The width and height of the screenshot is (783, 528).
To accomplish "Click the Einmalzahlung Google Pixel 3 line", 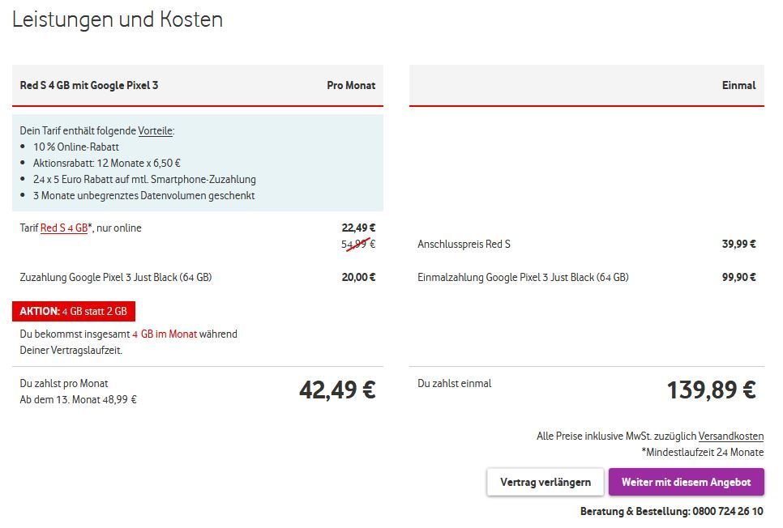I will pyautogui.click(x=587, y=277).
